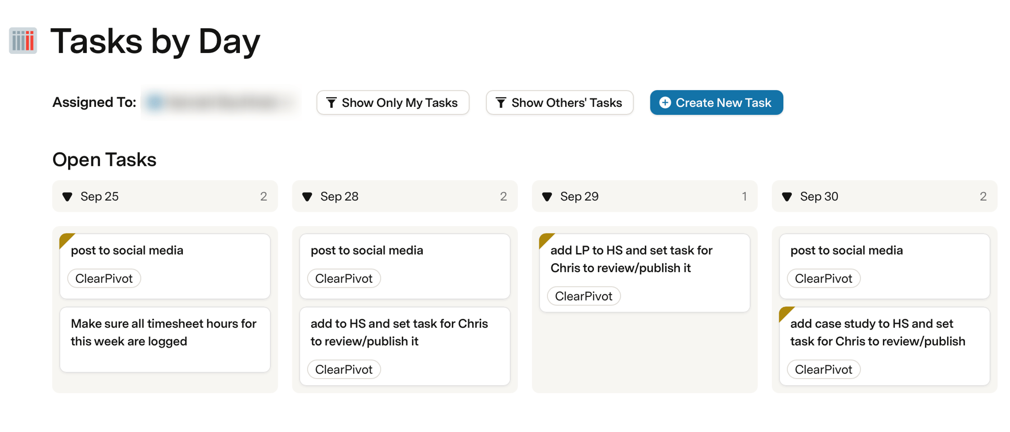Open the timesheet hours task card

click(165, 340)
